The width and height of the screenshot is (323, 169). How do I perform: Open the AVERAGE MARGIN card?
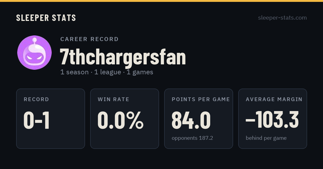[x=273, y=119]
